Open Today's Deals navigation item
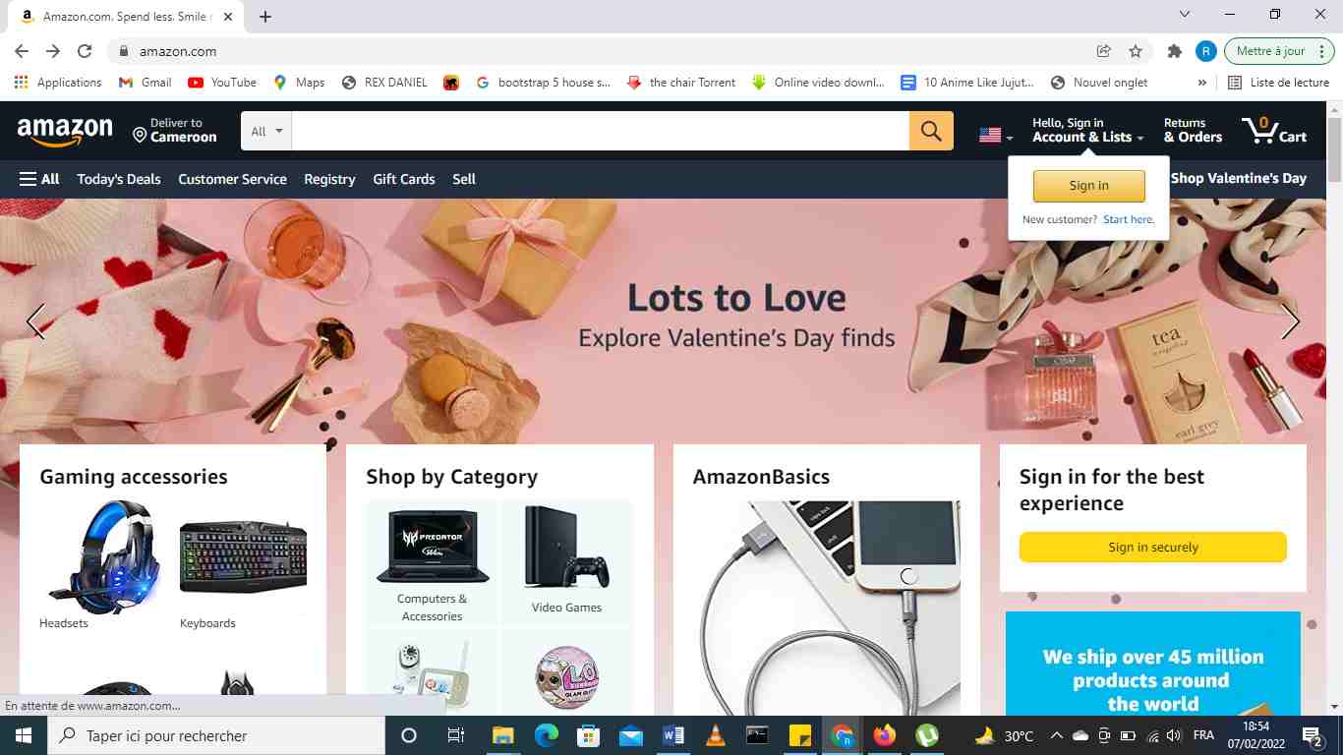This screenshot has height=755, width=1343. (119, 179)
